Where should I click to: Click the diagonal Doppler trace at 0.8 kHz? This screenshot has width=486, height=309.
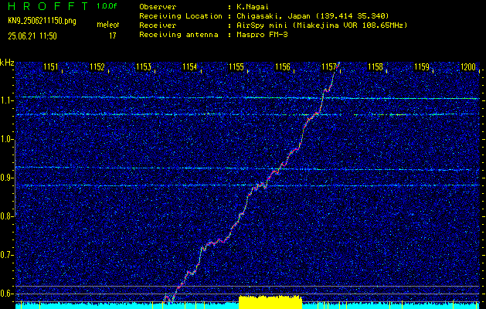(x=241, y=215)
